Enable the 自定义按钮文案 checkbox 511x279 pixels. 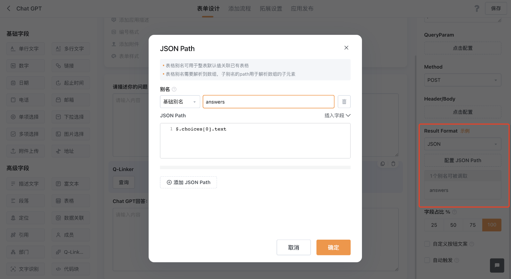(x=427, y=244)
